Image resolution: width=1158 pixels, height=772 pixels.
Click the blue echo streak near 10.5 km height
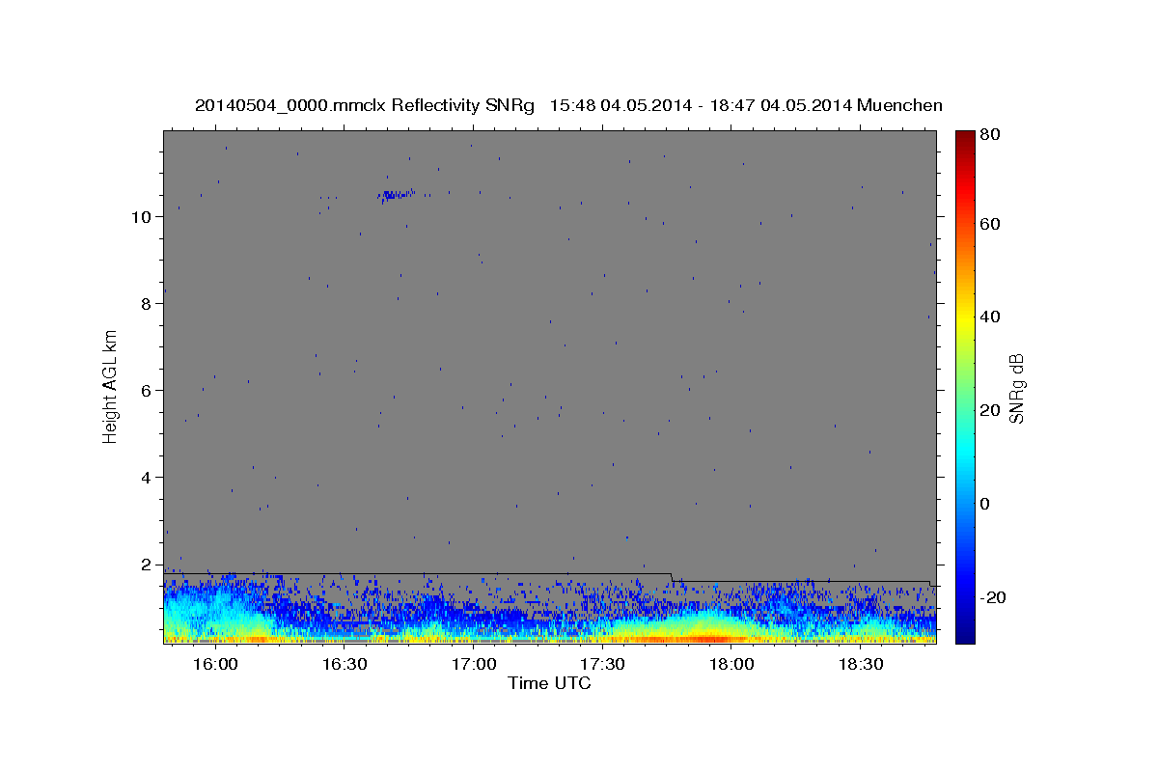pos(396,195)
